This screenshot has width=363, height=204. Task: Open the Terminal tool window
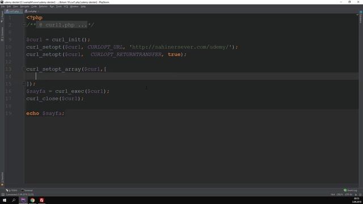pos(27,190)
